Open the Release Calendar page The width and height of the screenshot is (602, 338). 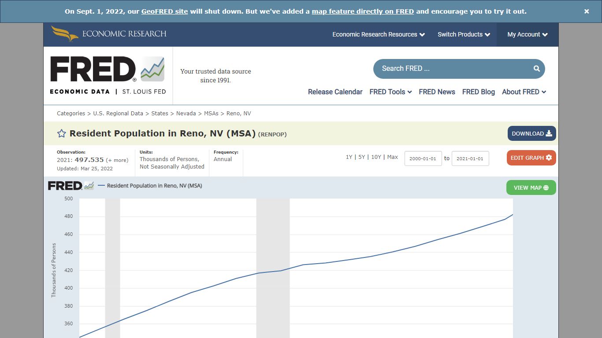pos(335,92)
